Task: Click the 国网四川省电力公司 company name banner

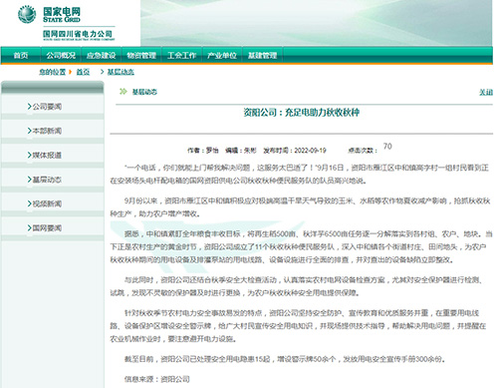Action: tap(79, 35)
